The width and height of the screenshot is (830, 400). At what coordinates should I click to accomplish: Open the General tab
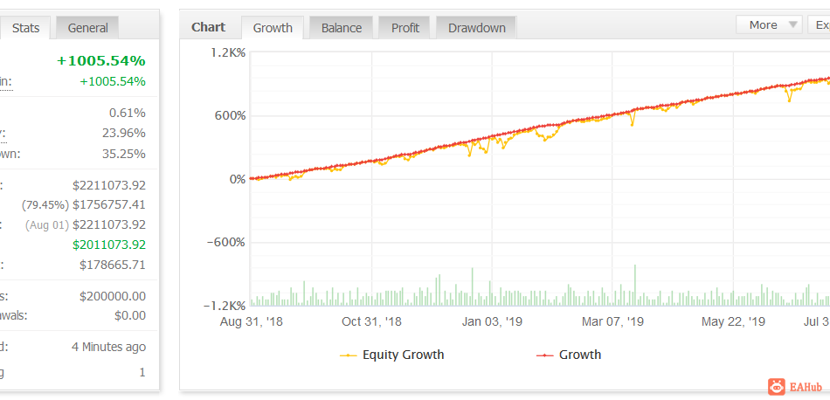click(x=88, y=28)
